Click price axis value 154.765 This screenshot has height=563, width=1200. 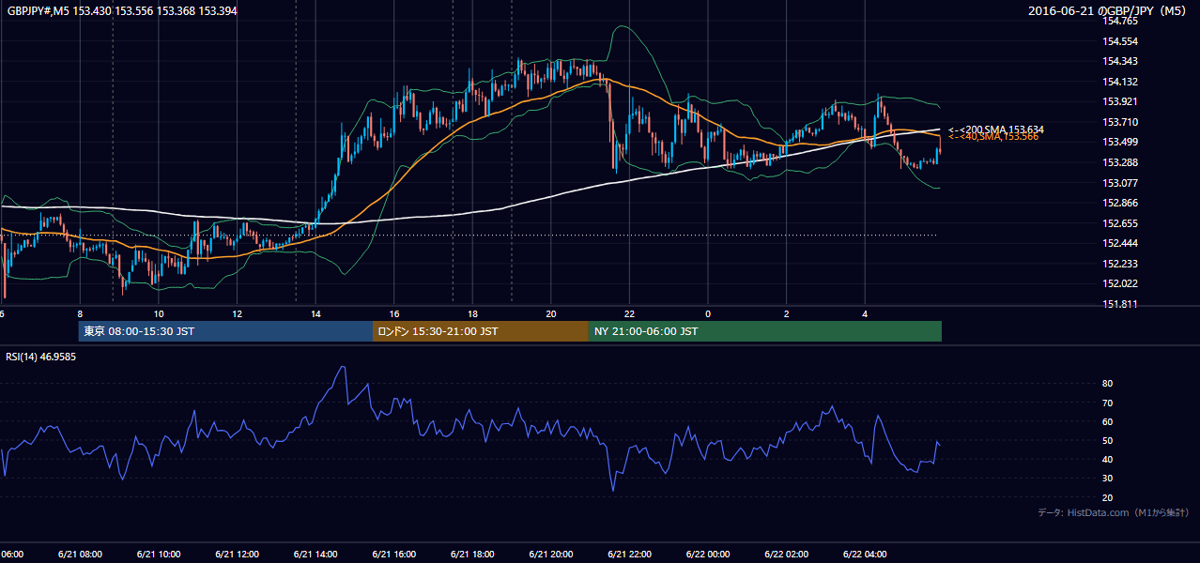coord(1121,21)
